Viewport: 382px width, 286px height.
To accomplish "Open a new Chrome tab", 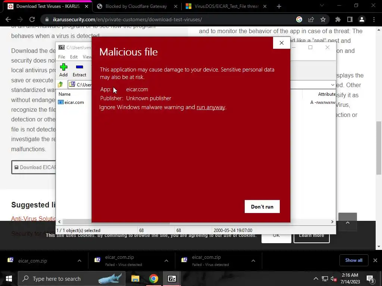I will click(x=279, y=7).
